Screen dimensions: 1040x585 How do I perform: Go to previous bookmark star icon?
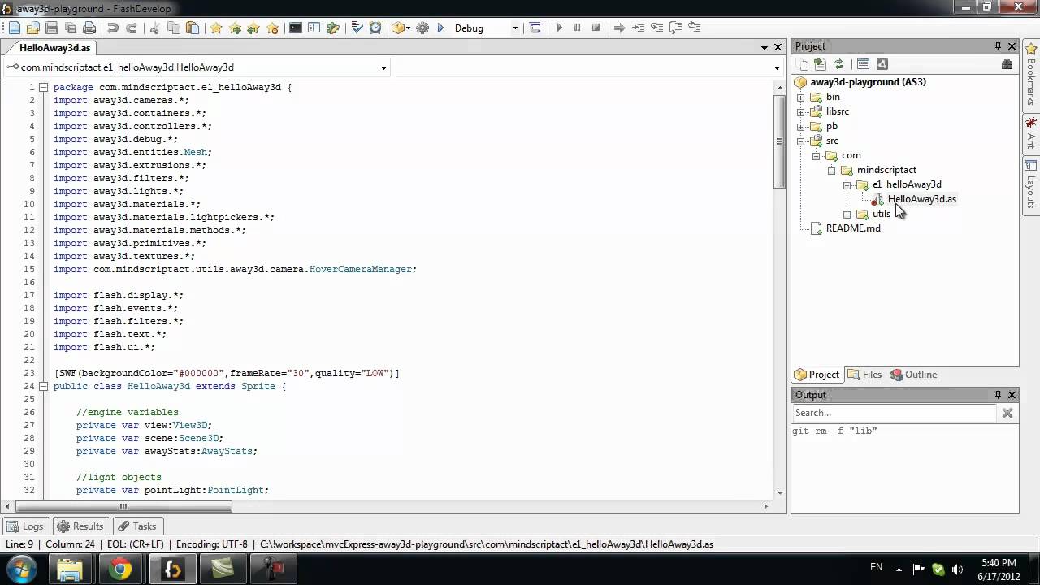click(x=253, y=28)
